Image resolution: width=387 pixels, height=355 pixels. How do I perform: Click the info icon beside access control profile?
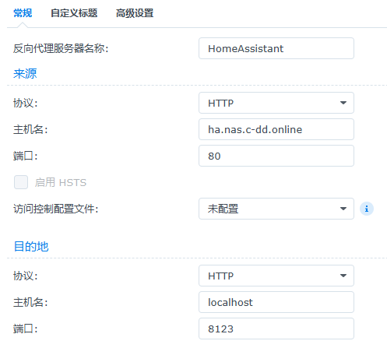pyautogui.click(x=367, y=209)
